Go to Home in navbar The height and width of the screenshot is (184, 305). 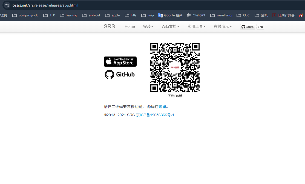pos(130,26)
